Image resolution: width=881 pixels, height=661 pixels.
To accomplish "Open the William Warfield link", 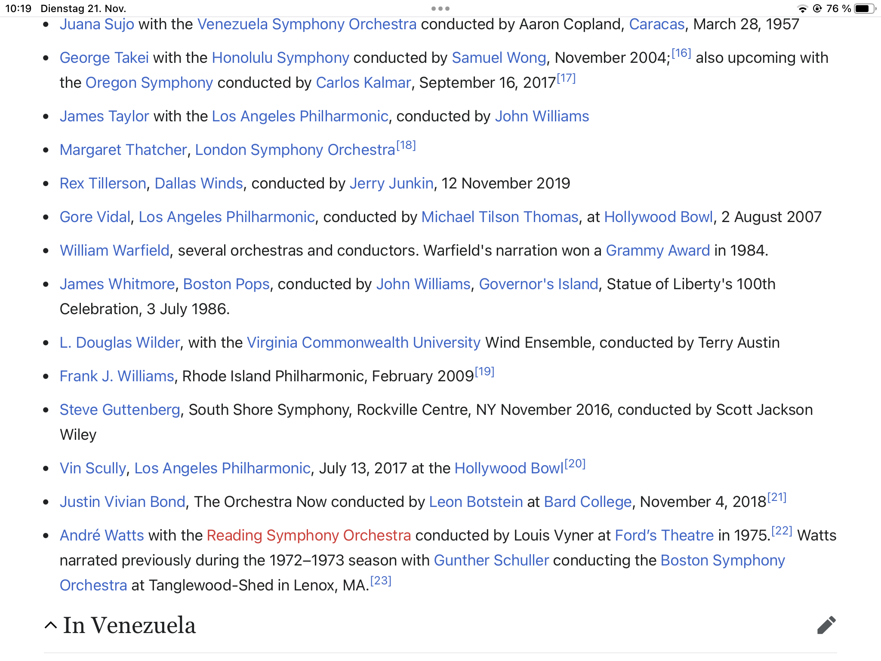I will coord(114,250).
